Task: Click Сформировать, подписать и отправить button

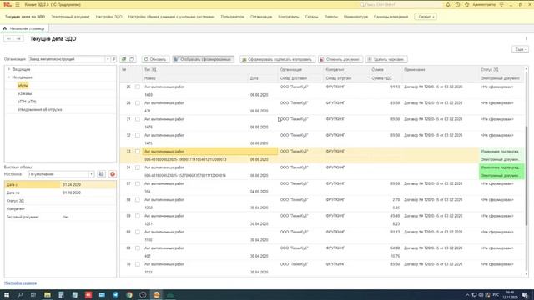Action: click(277, 59)
